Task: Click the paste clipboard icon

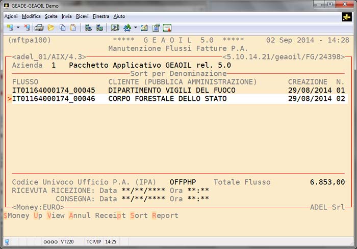Action: coord(73,27)
